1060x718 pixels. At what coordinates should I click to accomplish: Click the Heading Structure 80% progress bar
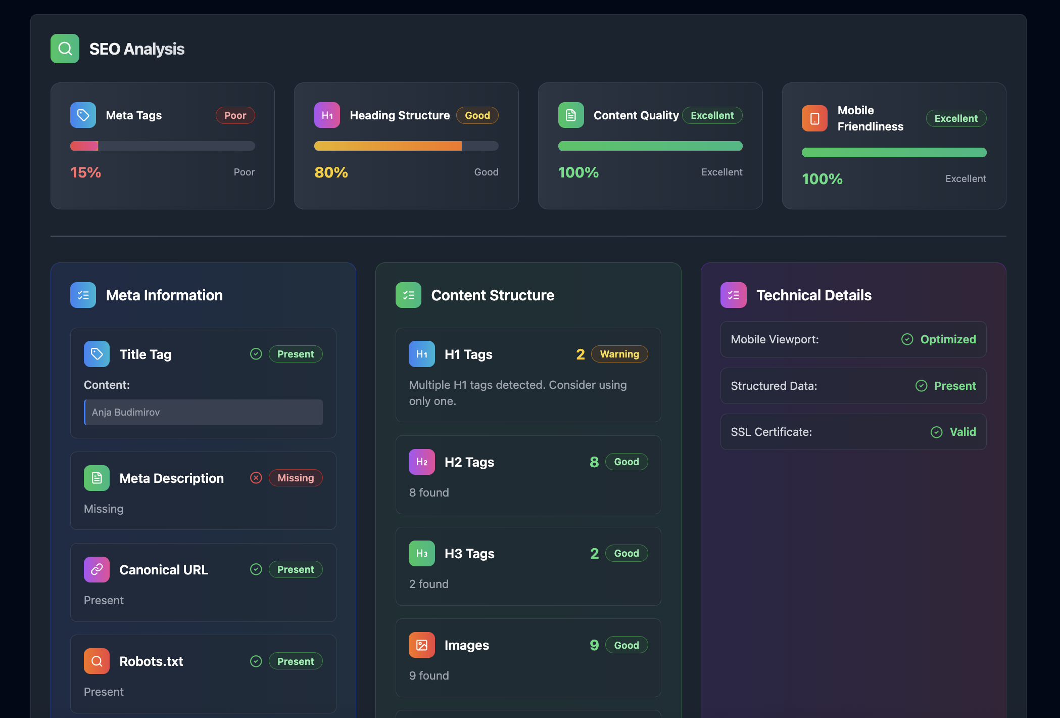pyautogui.click(x=406, y=146)
